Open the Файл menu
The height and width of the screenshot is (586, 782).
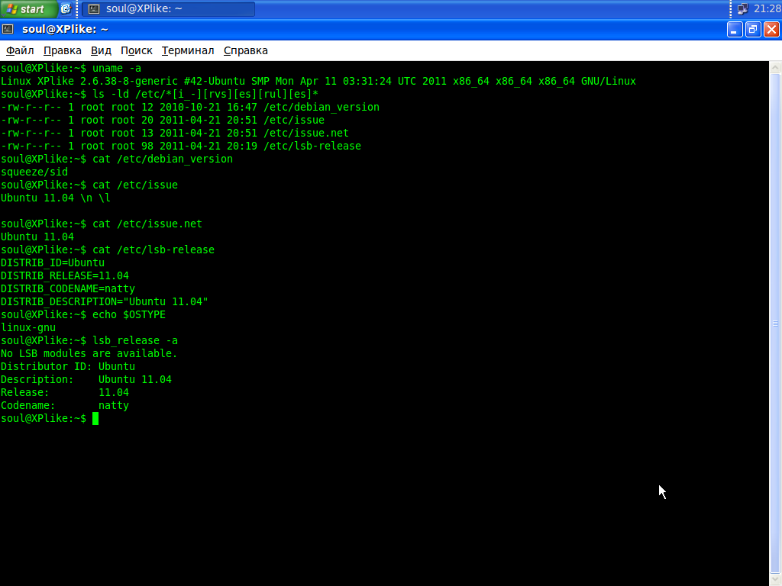[x=20, y=51]
